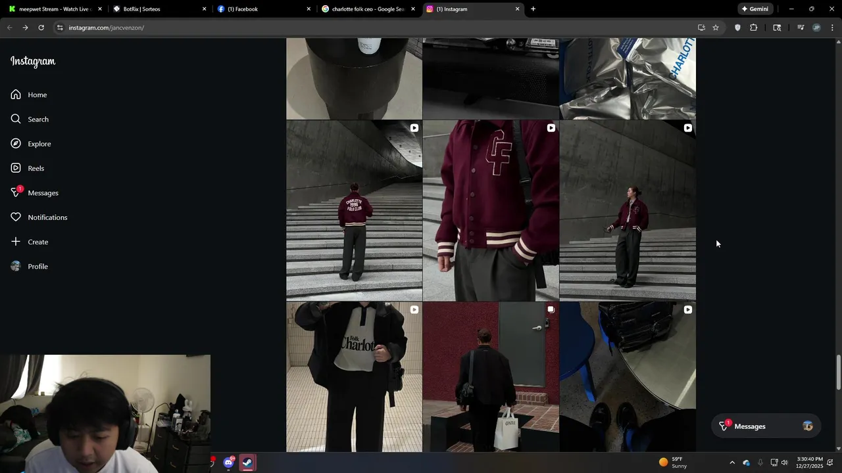Image resolution: width=842 pixels, height=473 pixels.
Task: Open volume control in tray
Action: 784,462
